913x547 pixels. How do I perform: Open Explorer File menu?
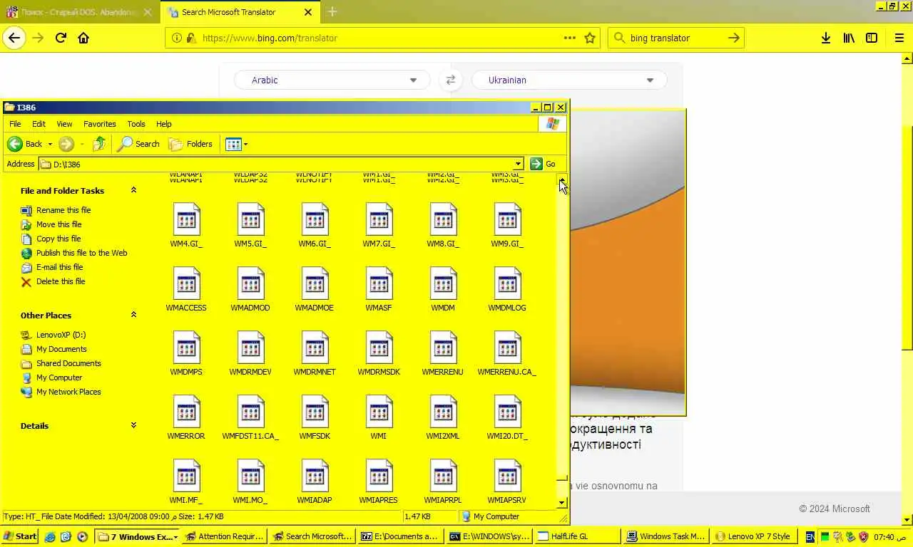[15, 124]
